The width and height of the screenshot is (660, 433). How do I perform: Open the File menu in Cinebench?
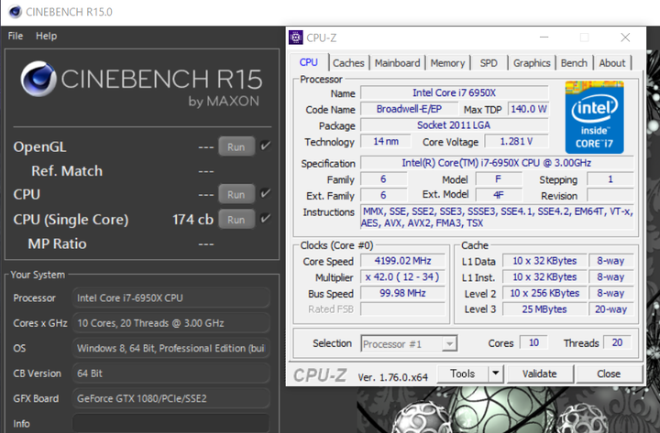click(16, 36)
